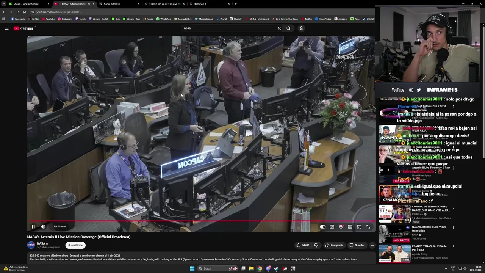Open options for Artemis II Live Telemetry video
Image resolution: width=485 pixels, height=273 pixels.
[x=454, y=168]
